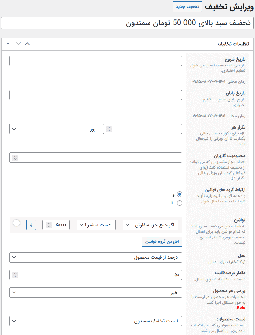Select the وَ radio button
Screen dimensions: 255x335
point(180,194)
